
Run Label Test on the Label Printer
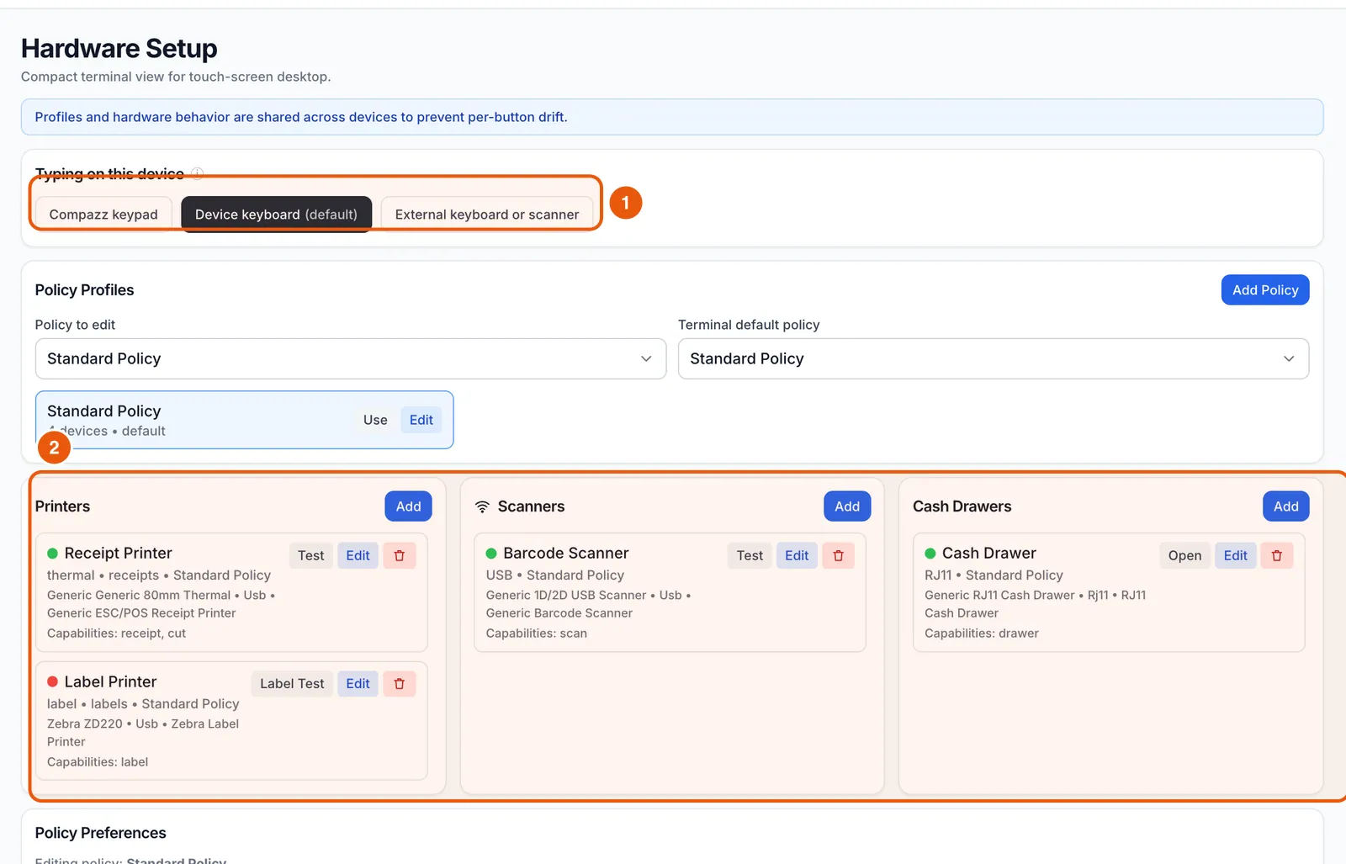pyautogui.click(x=292, y=684)
